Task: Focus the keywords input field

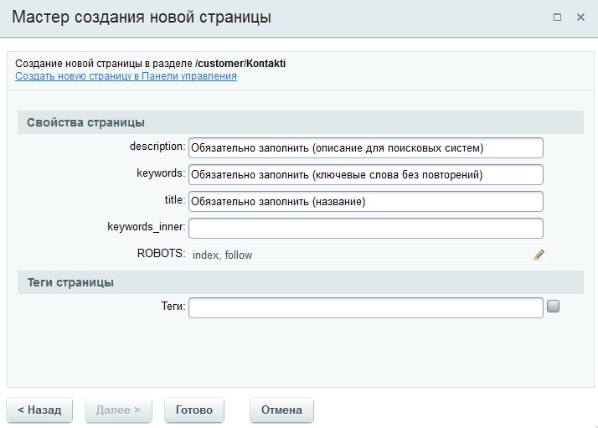Action: [x=366, y=175]
